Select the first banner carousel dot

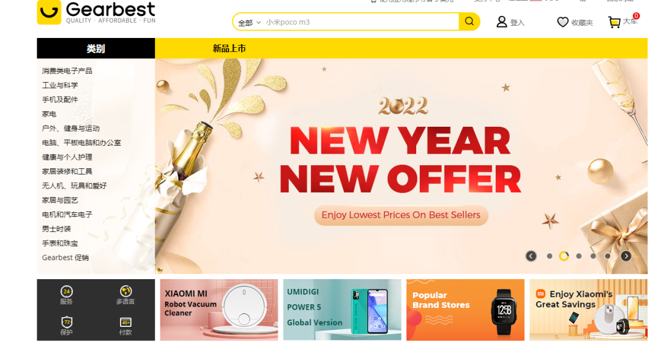coord(549,256)
